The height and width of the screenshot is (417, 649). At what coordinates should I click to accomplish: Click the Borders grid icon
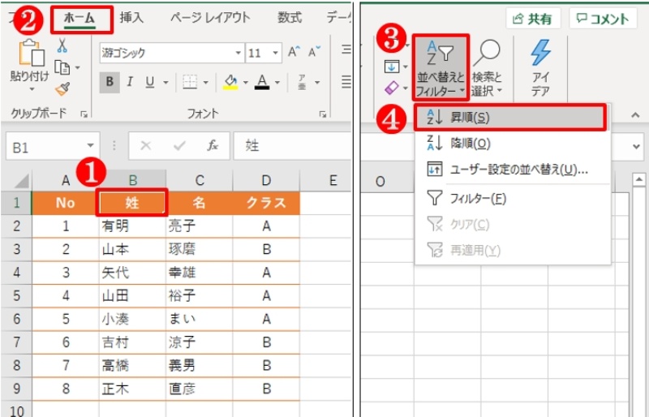[189, 82]
